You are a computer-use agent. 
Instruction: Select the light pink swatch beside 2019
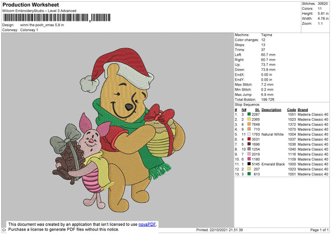click(x=249, y=154)
